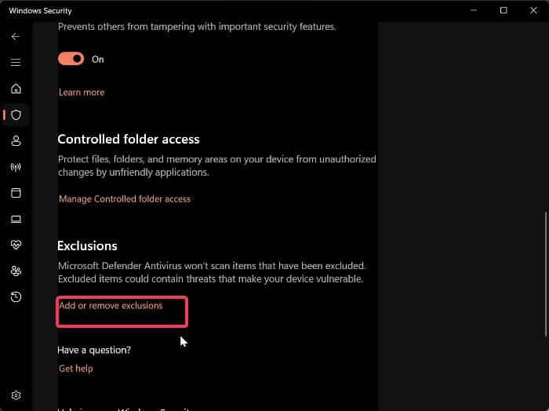Maximize the Windows Security window
Image resolution: width=549 pixels, height=411 pixels.
click(504, 10)
